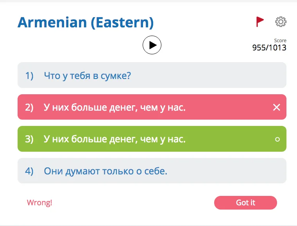Click the green answer text "У них больше денег"
The image size is (297, 226).
point(115,139)
